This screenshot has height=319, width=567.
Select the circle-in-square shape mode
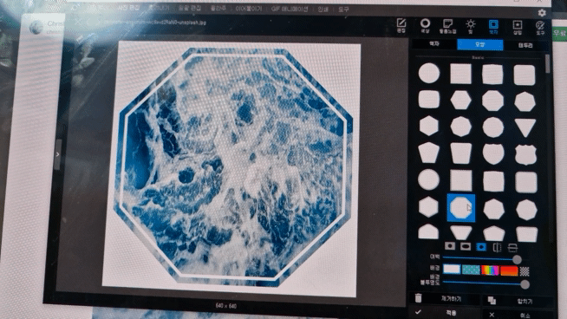click(x=449, y=246)
